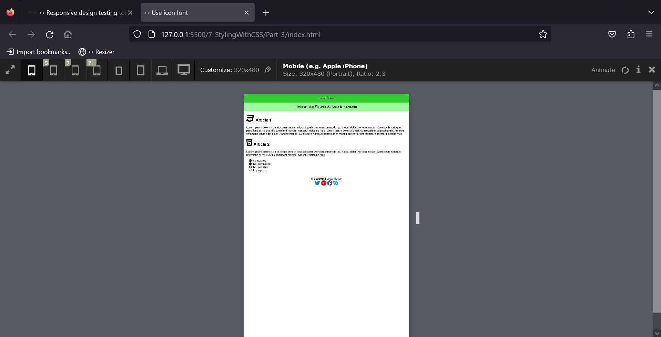
Task: Bookmark this page with the star icon
Action: [x=543, y=34]
